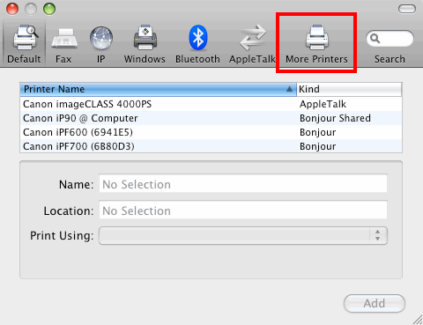The image size is (423, 325).
Task: Open the More Printers toolbar icon
Action: [317, 38]
